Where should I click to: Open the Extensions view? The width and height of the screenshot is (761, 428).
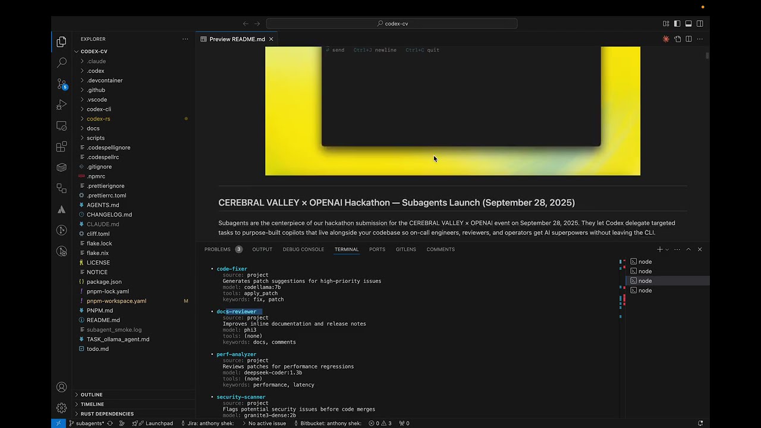61,147
